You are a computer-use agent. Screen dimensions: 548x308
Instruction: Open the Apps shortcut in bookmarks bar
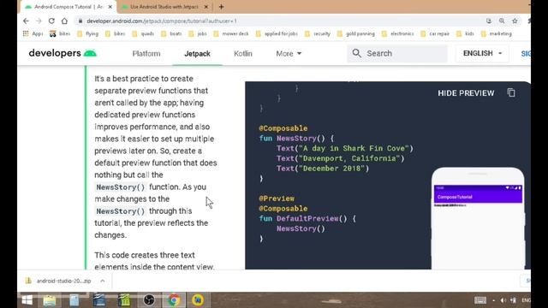click(33, 33)
